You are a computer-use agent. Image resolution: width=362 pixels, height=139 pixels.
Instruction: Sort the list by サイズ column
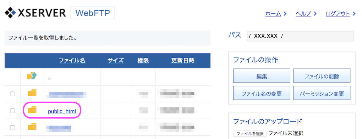tap(115, 61)
